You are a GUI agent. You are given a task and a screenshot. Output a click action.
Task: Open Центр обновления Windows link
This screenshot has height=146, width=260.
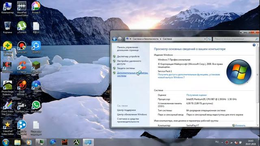(132, 114)
